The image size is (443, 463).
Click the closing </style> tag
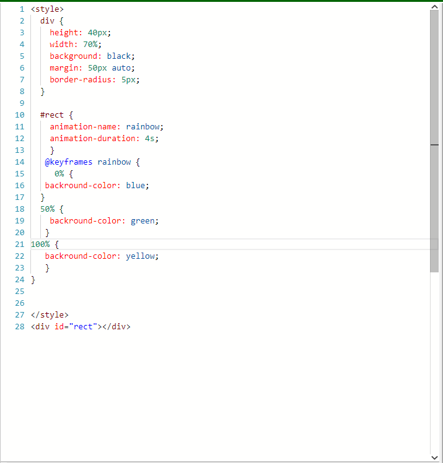[x=50, y=315]
